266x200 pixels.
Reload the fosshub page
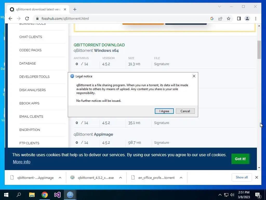coord(27,18)
